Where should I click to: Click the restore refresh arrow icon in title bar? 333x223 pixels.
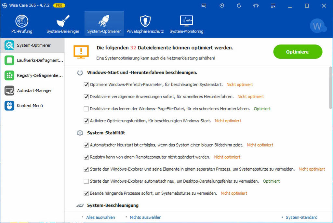239,6
